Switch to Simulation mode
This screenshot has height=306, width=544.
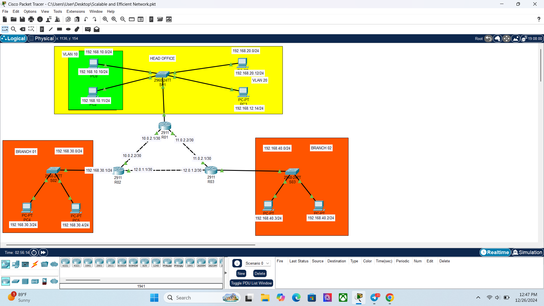(527, 252)
